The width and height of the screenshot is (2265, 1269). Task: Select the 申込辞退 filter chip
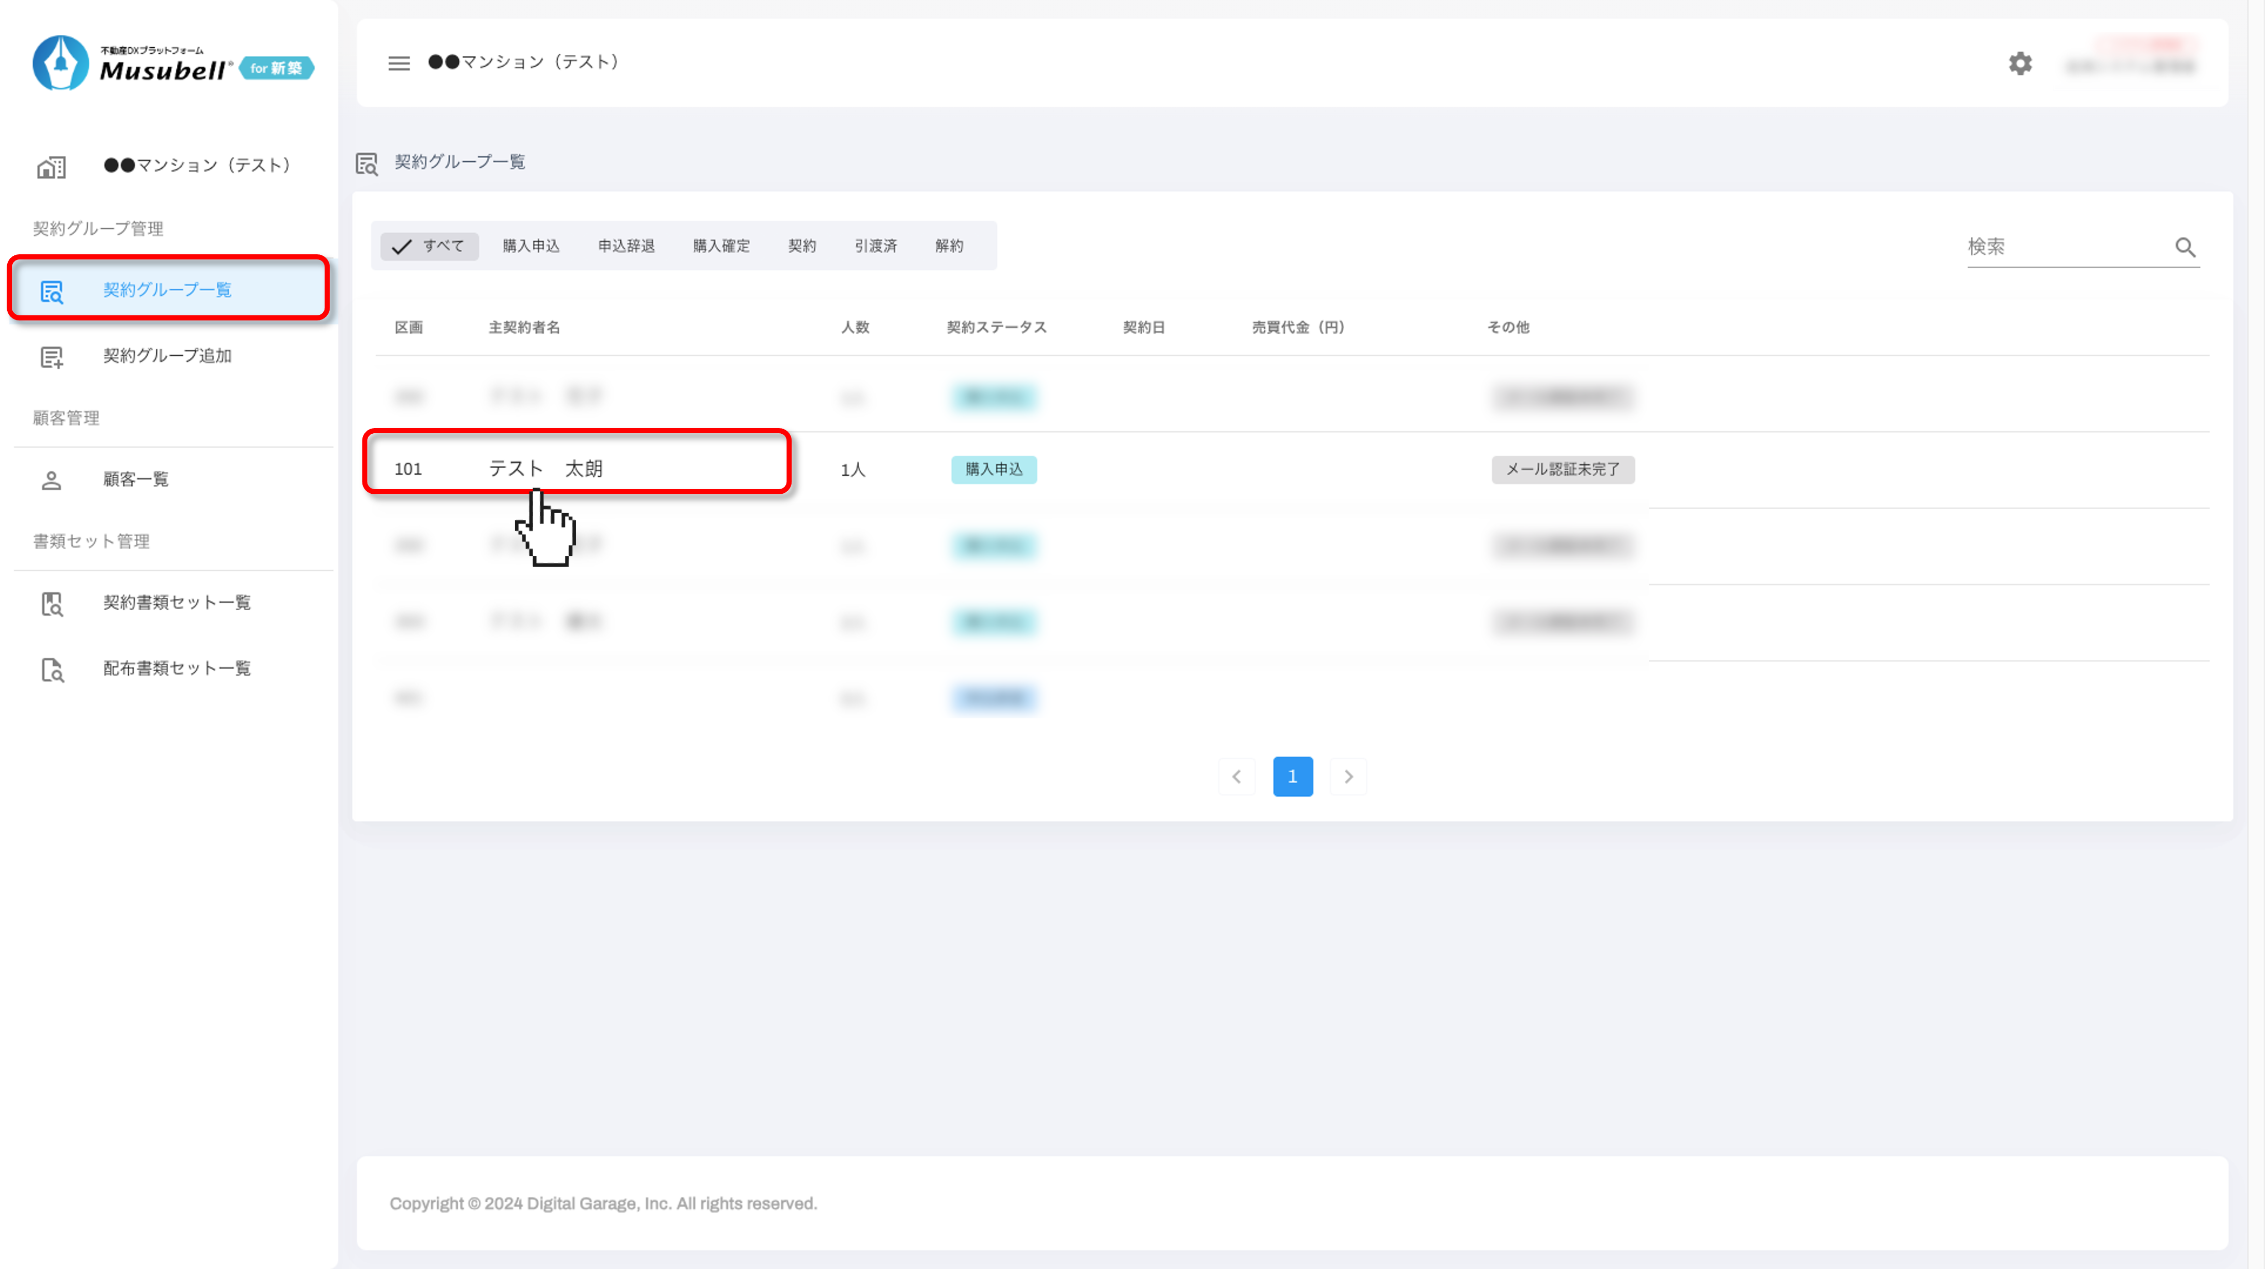click(626, 246)
